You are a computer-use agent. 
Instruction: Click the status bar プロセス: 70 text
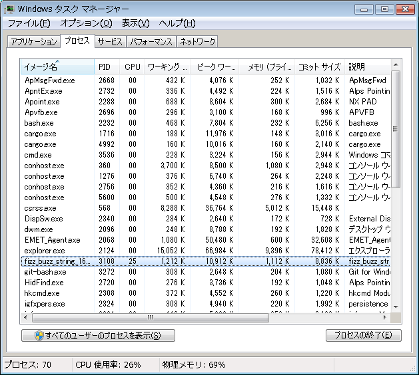28,364
